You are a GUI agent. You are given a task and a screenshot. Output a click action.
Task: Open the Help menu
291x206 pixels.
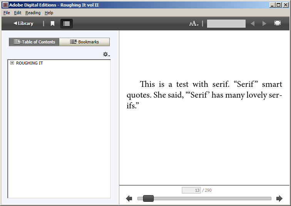pyautogui.click(x=49, y=13)
